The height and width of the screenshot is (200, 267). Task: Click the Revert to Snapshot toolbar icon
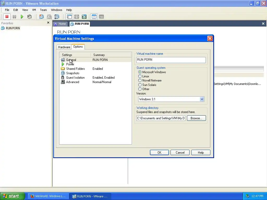pos(49,17)
